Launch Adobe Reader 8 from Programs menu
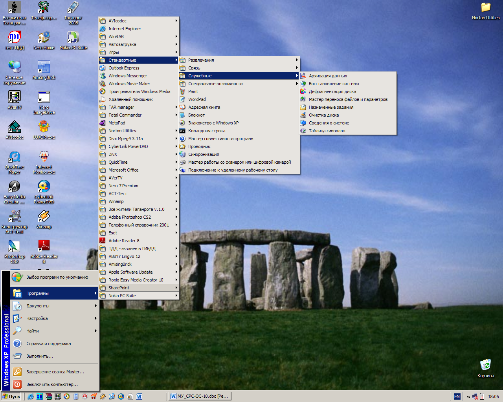The height and width of the screenshot is (402, 503). click(x=139, y=241)
